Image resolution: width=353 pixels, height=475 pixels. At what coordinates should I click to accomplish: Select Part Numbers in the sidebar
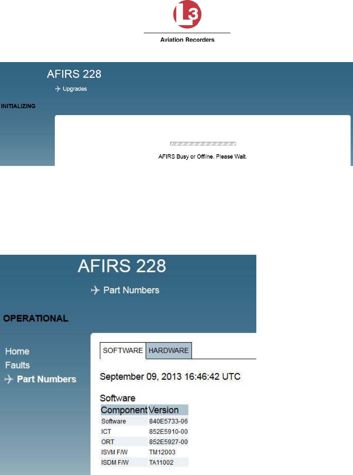(x=47, y=379)
